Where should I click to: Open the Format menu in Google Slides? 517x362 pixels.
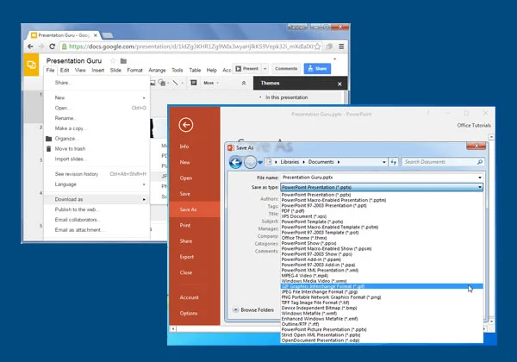tap(135, 70)
